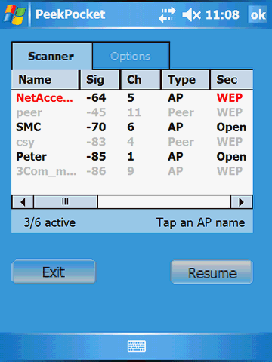Click the Sec column header
272x362 pixels.
click(x=231, y=80)
